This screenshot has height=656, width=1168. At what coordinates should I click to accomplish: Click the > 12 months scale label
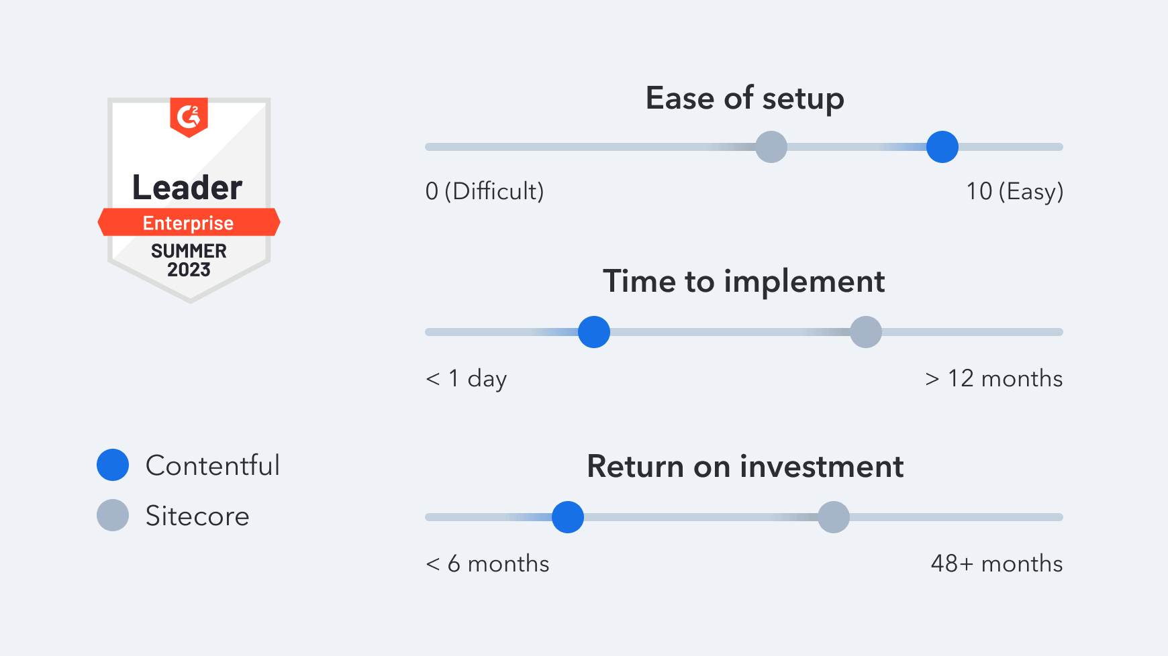tap(994, 378)
